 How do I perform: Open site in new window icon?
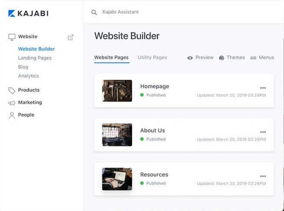[x=70, y=37]
